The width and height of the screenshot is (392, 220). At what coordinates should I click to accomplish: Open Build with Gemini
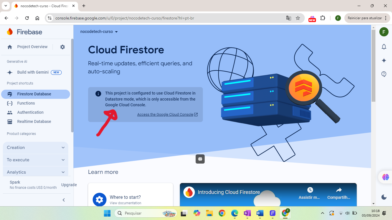point(36,72)
